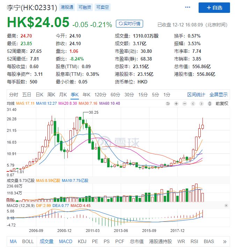The height and width of the screenshot is (249, 237).
Task: Click the 成交量 value 1310.03万股
Action: pyautogui.click(x=146, y=36)
